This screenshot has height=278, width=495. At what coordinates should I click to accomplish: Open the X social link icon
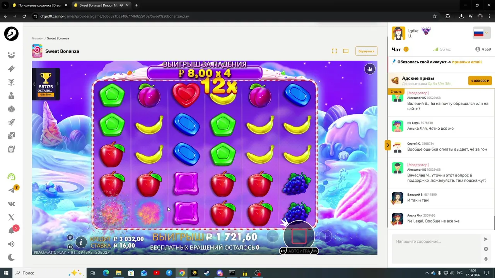click(x=11, y=217)
